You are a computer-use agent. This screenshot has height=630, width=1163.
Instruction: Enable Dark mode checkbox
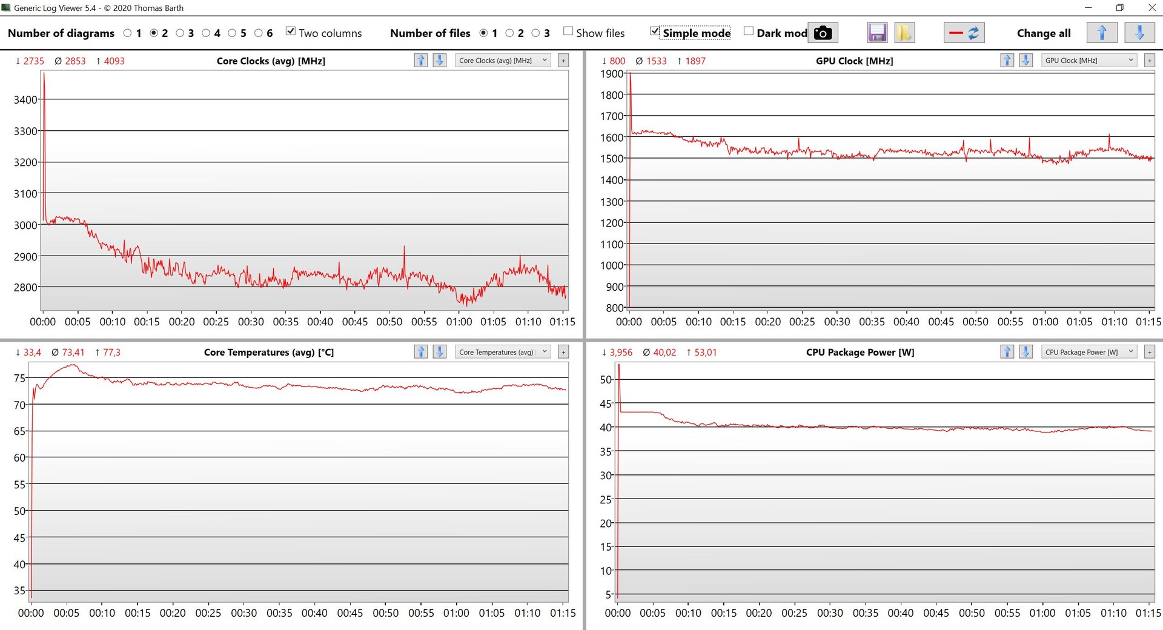(749, 31)
